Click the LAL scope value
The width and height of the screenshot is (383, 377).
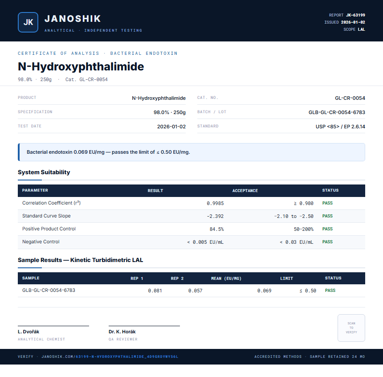coord(362,29)
